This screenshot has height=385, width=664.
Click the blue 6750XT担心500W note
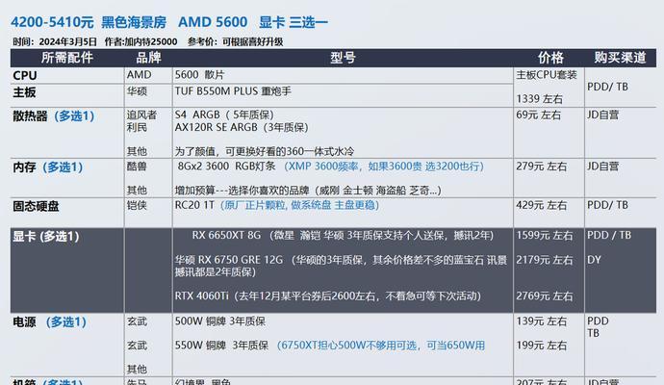point(381,346)
